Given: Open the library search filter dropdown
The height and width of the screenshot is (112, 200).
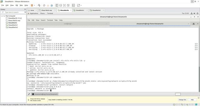Looking at the screenshot, I should (25, 12).
